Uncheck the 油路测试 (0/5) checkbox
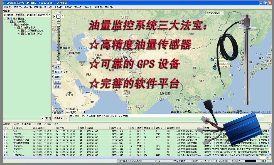Screen dimensions: 274x165 [22, 34]
